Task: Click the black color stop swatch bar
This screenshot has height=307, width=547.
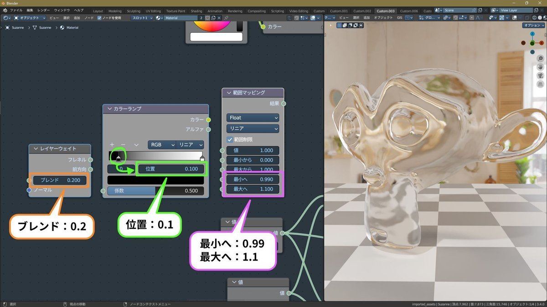Action: click(x=155, y=180)
